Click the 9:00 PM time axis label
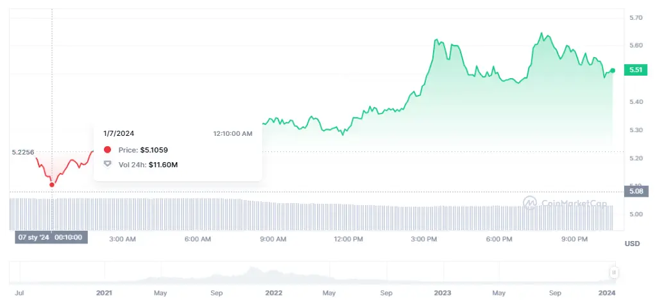This screenshot has width=655, height=307. pyautogui.click(x=574, y=239)
